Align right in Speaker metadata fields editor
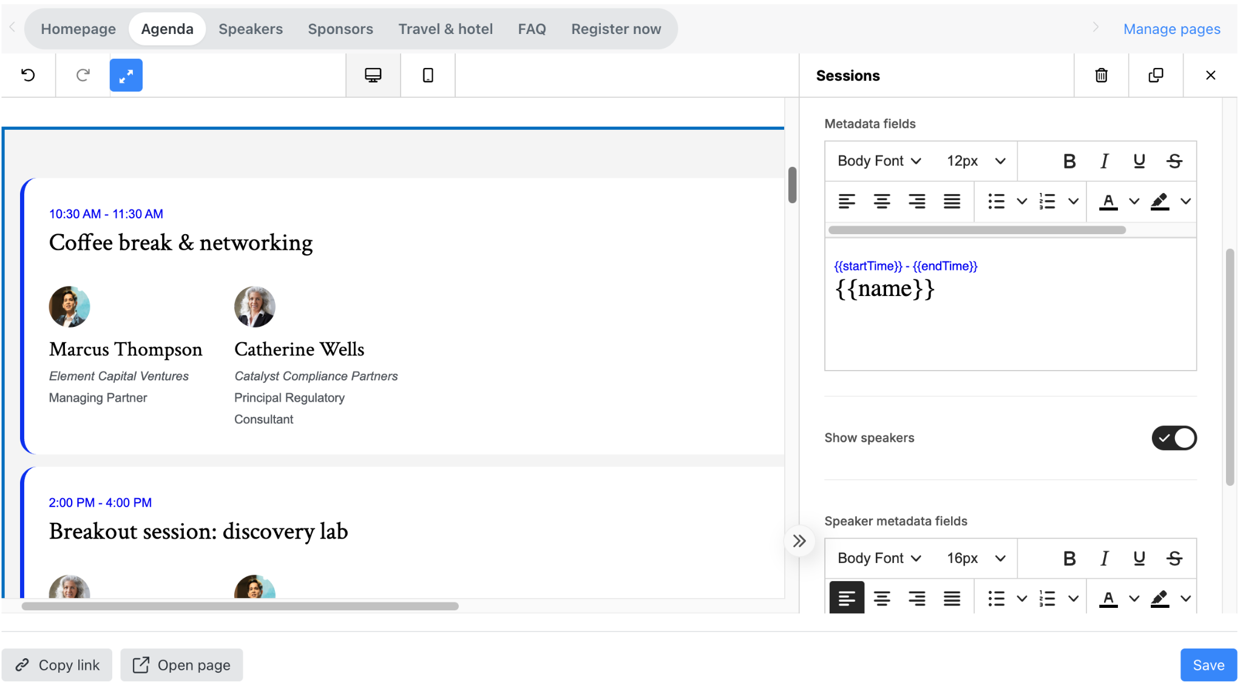Image resolution: width=1243 pixels, height=694 pixels. [917, 599]
